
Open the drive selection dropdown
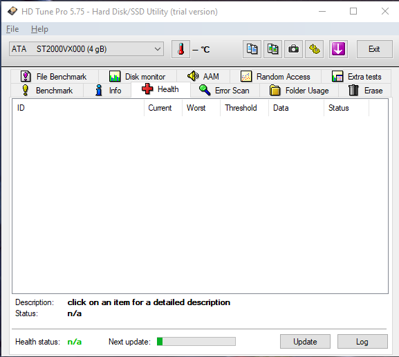click(x=86, y=49)
